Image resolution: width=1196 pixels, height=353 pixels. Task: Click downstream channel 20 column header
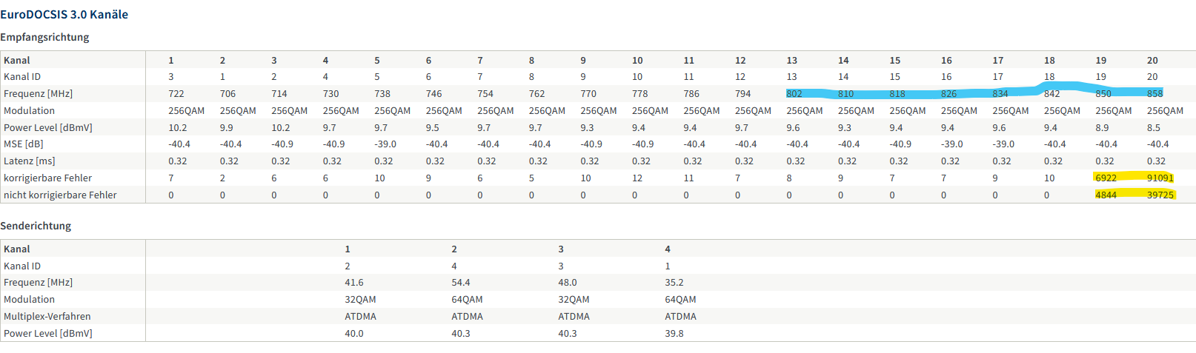click(x=1152, y=60)
